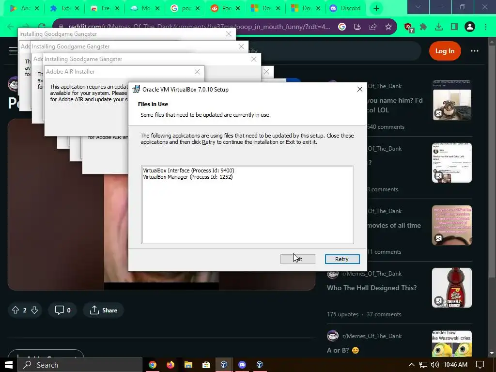Open the second VirtualBox taskbar icon

(x=260, y=365)
